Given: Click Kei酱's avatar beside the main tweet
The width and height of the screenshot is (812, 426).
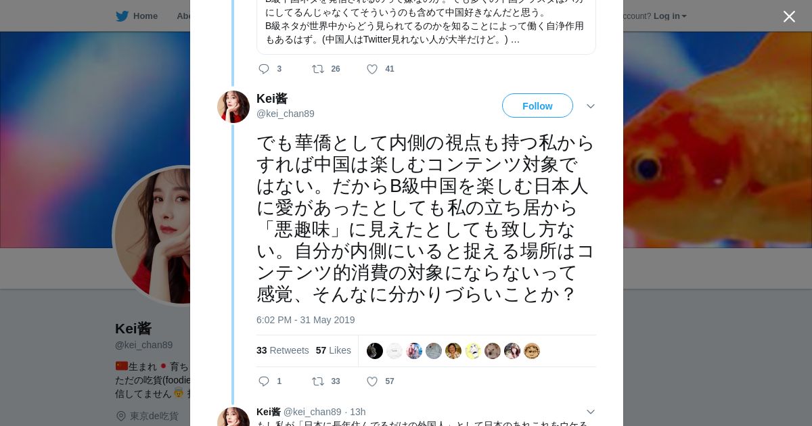Looking at the screenshot, I should [x=233, y=107].
